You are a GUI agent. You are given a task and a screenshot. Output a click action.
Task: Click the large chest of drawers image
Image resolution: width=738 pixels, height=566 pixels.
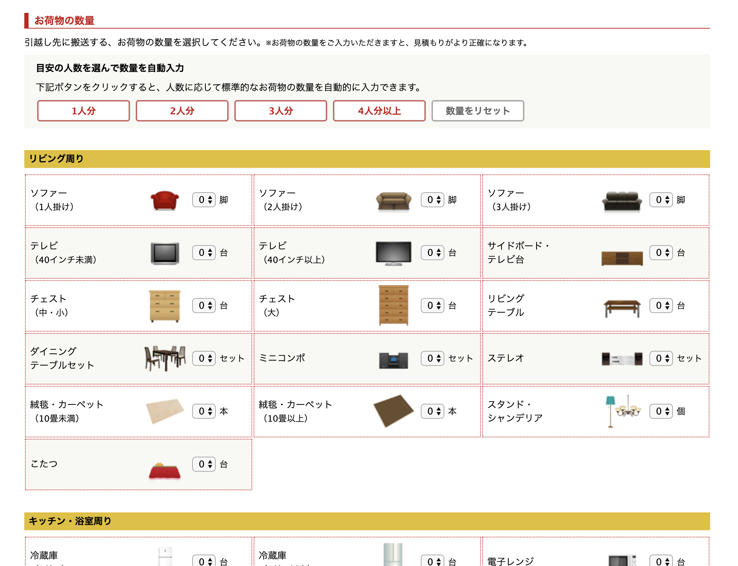(x=393, y=306)
